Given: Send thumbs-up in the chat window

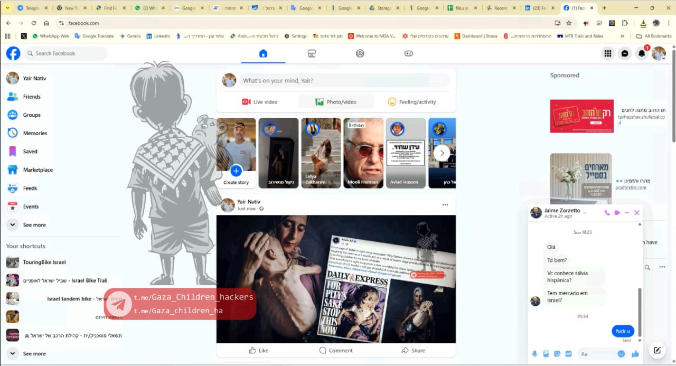Looking at the screenshot, I should pyautogui.click(x=635, y=354).
